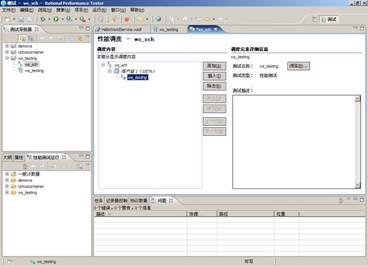
Task: Click the globe browser toolbar icon
Action: (x=158, y=19)
